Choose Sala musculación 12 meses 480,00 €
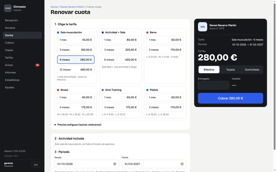 pos(76,70)
